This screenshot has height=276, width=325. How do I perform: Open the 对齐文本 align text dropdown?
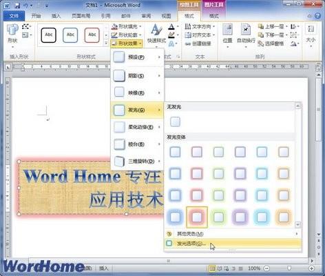coord(200,35)
